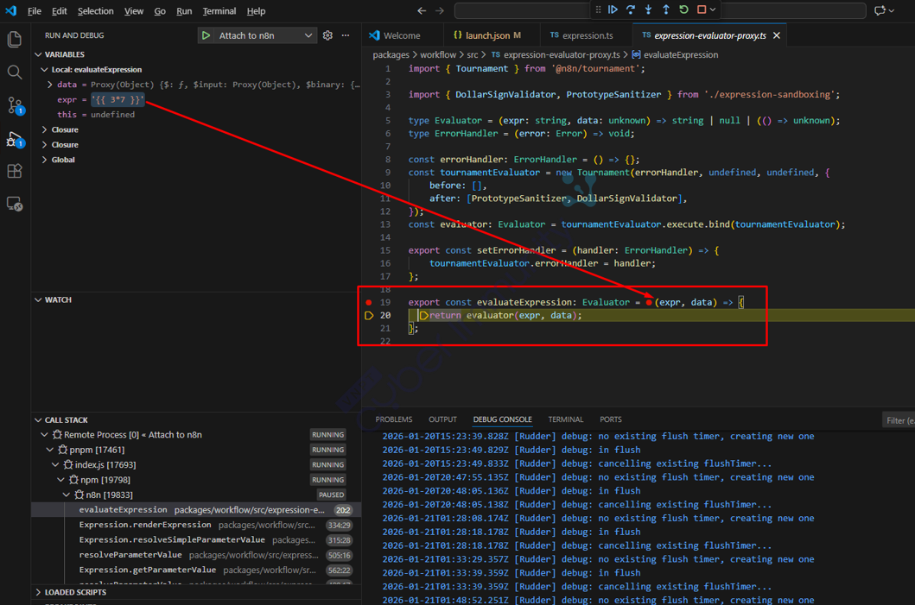This screenshot has width=915, height=605.
Task: Switch to the expression.ts tab
Action: tap(586, 35)
